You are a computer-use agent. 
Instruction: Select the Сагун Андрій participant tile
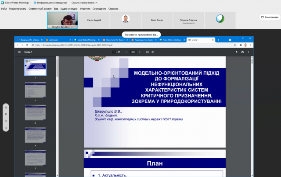tap(94, 20)
